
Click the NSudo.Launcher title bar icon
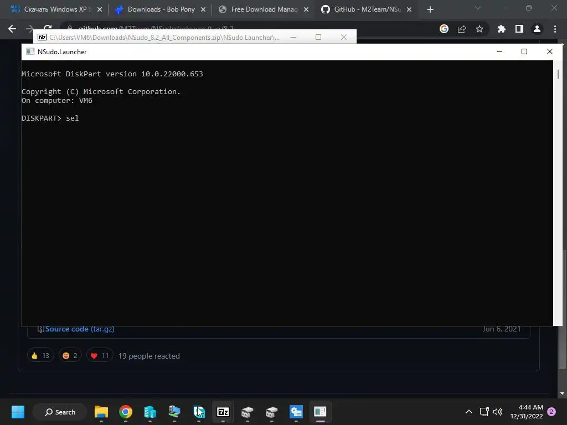[x=30, y=51]
